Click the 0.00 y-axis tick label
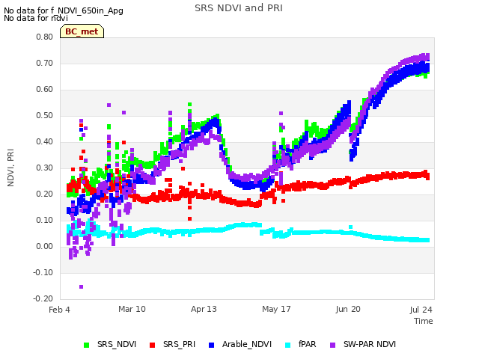 point(45,246)
